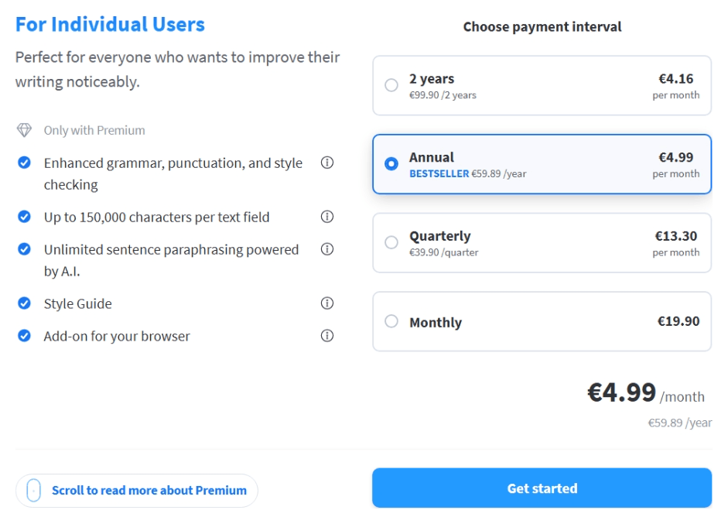Click the diamond Premium icon

tap(24, 130)
